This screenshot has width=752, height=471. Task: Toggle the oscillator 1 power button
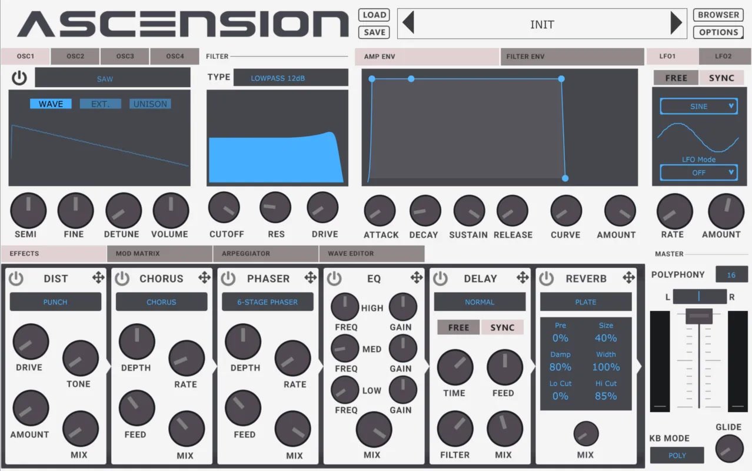(x=19, y=78)
